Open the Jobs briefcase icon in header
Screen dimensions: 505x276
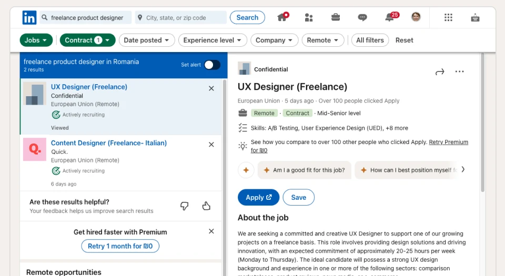point(336,17)
